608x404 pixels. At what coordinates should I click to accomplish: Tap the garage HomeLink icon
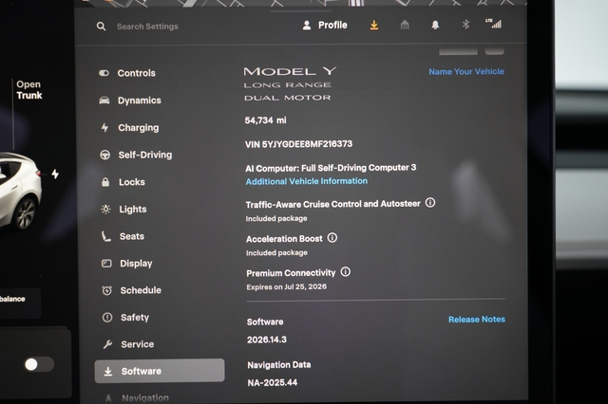click(405, 26)
